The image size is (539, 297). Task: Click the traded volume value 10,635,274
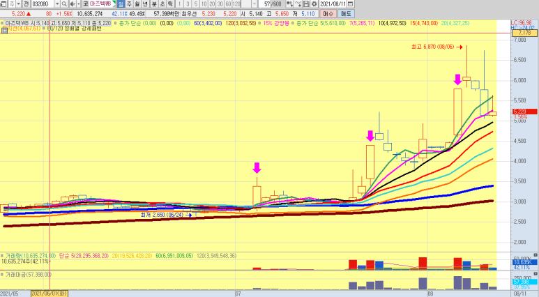pos(90,14)
